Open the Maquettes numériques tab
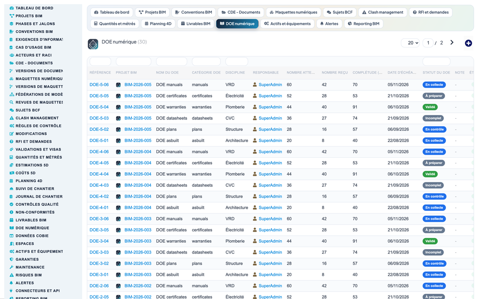Image resolution: width=483 pixels, height=299 pixels. tap(293, 12)
